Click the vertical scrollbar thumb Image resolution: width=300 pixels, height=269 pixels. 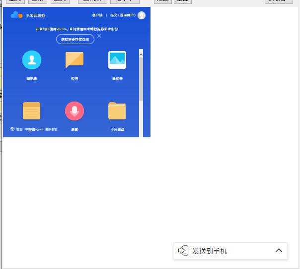[x=141, y=79]
